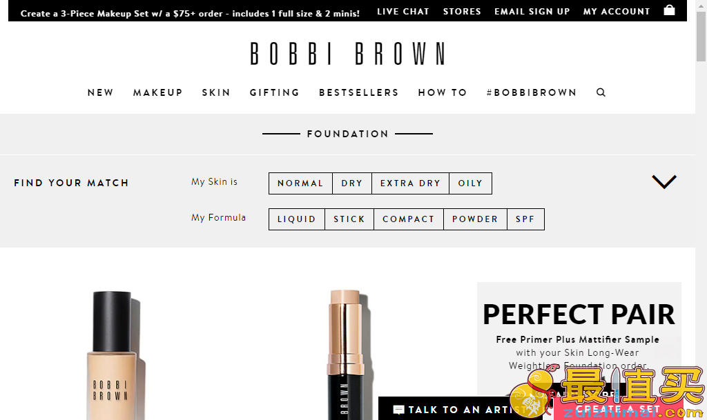Image resolution: width=707 pixels, height=420 pixels.
Task: Click the search magnifier icon
Action: point(601,92)
